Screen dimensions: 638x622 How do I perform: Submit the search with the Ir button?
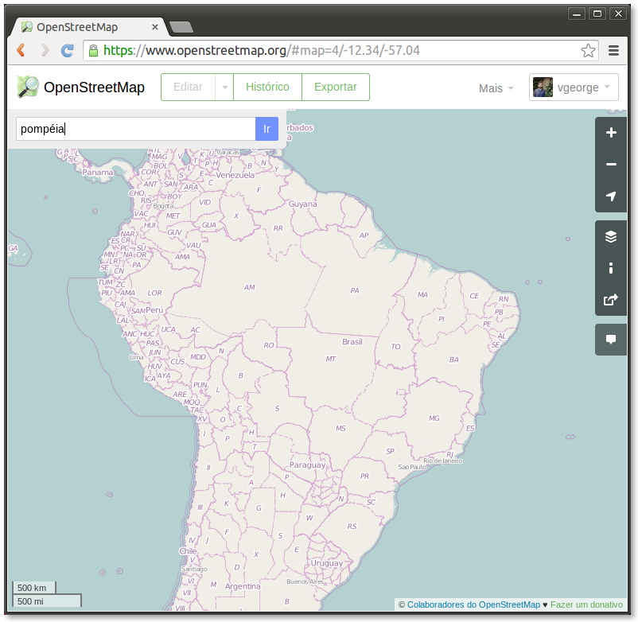pyautogui.click(x=266, y=129)
